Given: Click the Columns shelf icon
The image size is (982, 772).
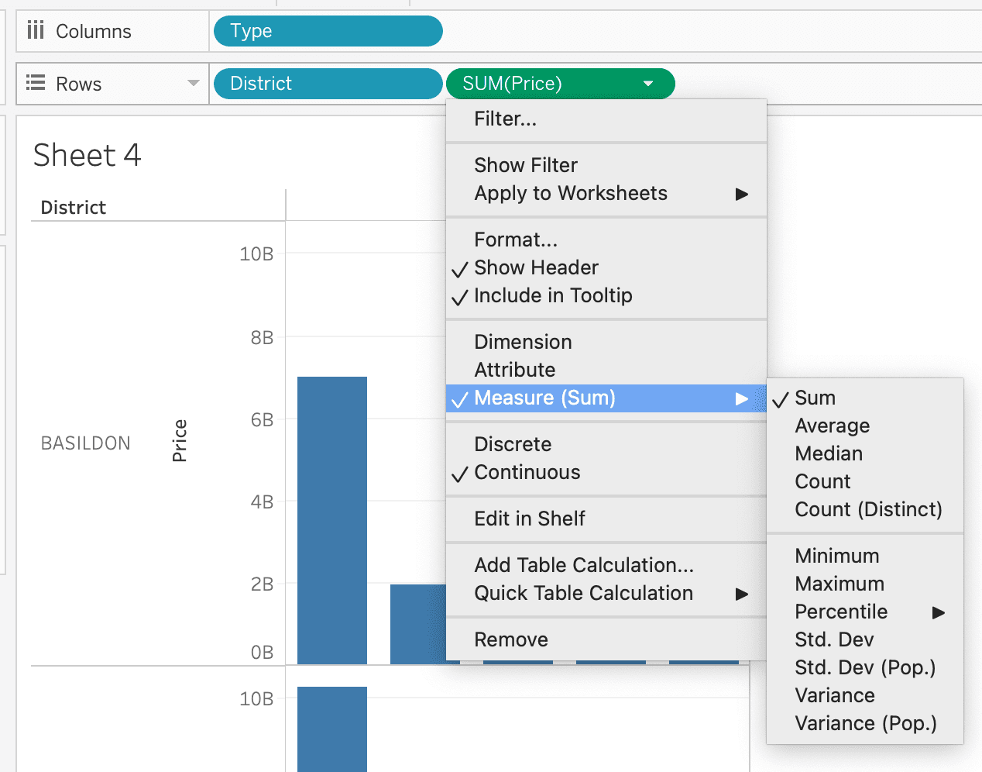Looking at the screenshot, I should [36, 31].
